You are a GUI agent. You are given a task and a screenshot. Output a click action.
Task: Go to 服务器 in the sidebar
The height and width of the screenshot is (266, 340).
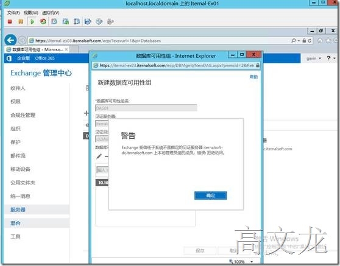(18, 209)
